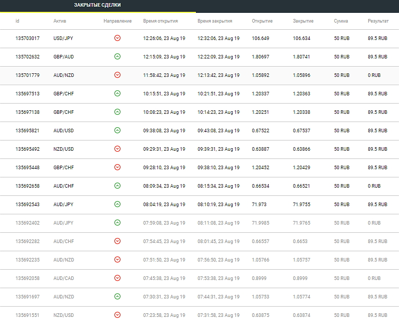Click the opening price 106.649
Viewport: 399px width, 321px height.
261,38
